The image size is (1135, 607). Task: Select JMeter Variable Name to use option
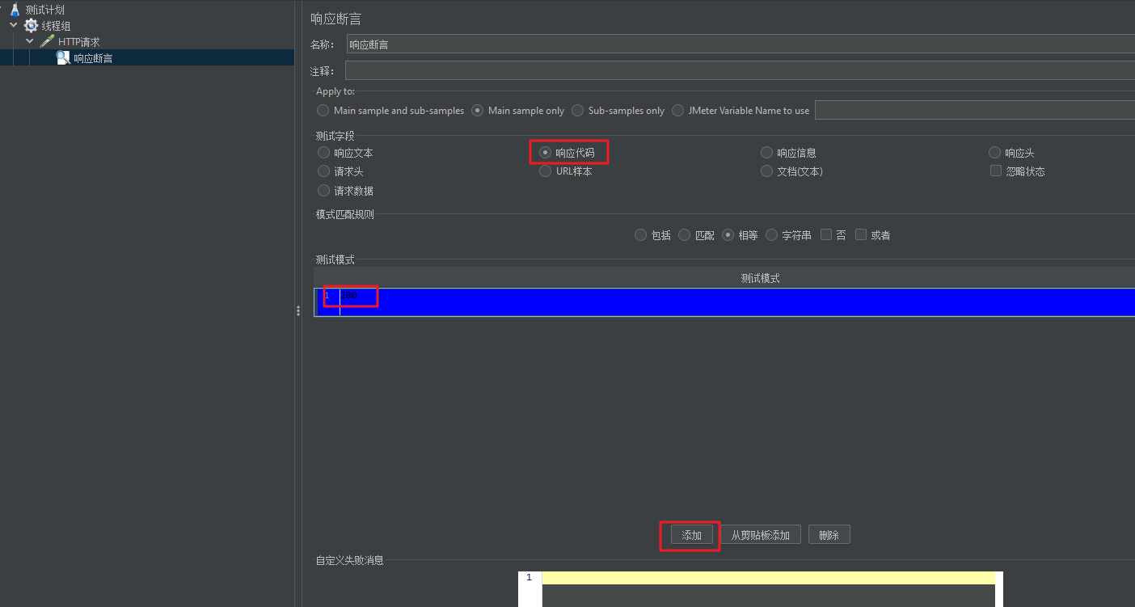tap(740, 111)
